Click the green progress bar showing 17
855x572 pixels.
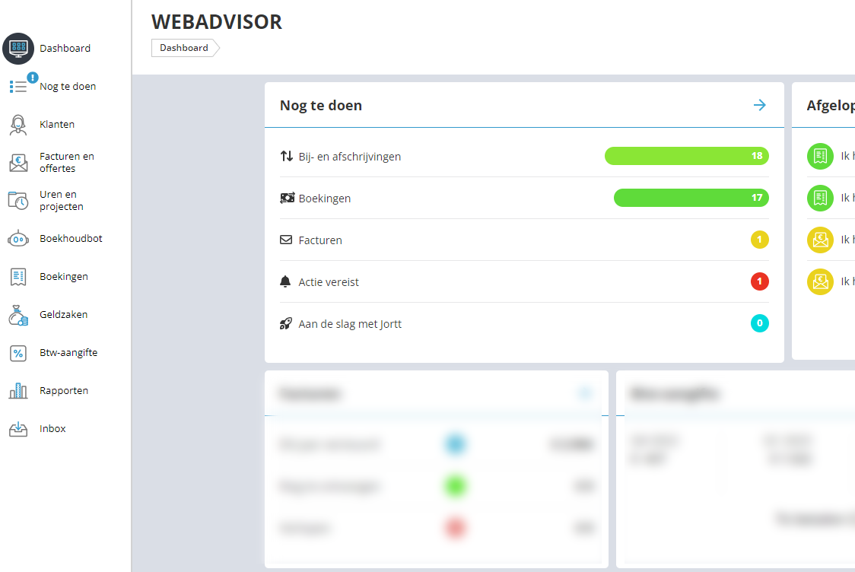pyautogui.click(x=691, y=198)
